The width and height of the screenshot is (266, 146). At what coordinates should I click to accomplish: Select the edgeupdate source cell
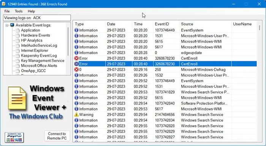click(x=192, y=53)
